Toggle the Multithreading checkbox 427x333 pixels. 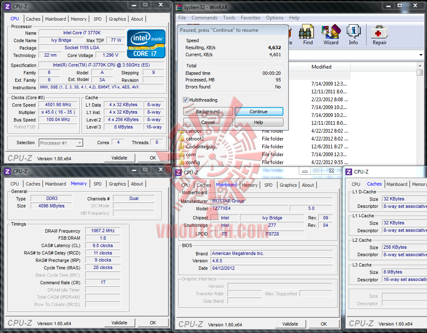click(185, 100)
